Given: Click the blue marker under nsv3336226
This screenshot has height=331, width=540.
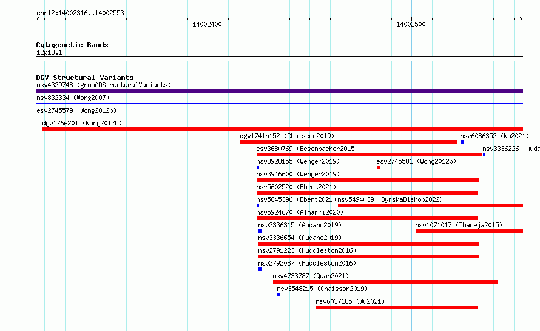Looking at the screenshot, I should (x=484, y=155).
